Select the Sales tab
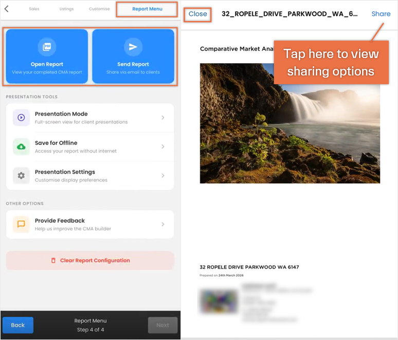 [34, 9]
